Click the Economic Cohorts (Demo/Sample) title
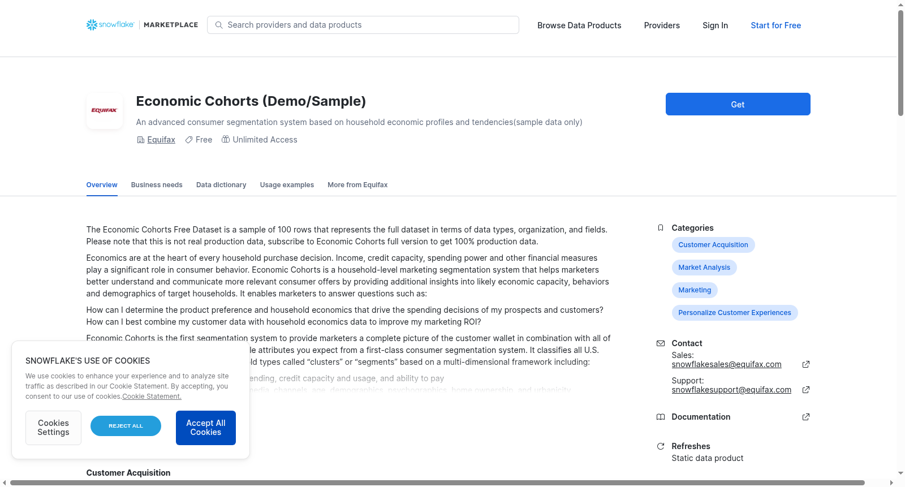The image size is (905, 487). [x=251, y=101]
